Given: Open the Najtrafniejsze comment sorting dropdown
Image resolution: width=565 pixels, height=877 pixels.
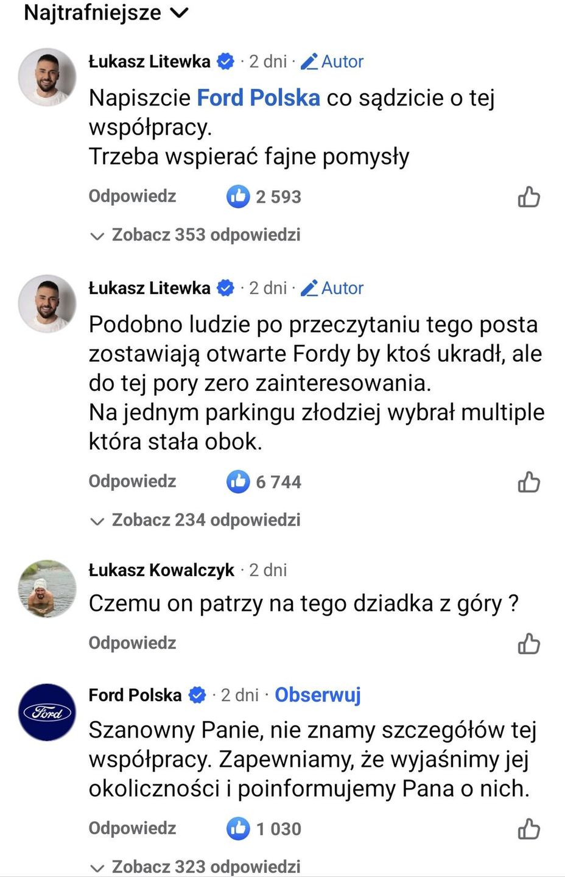Looking at the screenshot, I should point(107,13).
